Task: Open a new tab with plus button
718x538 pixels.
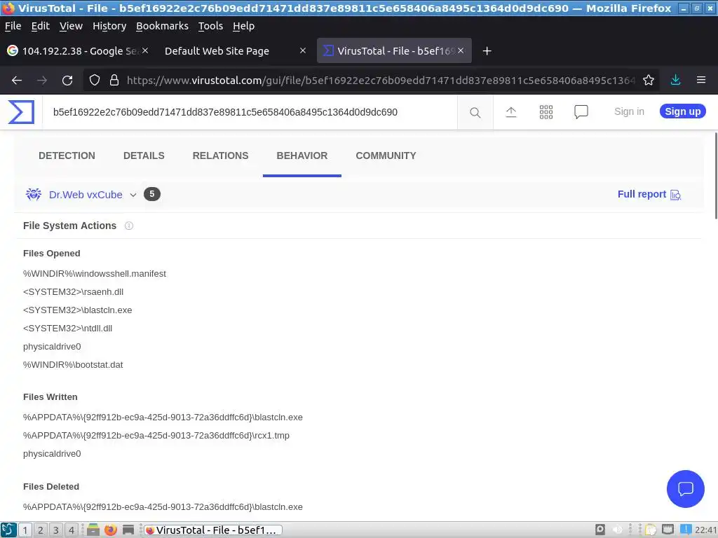Action: point(487,51)
